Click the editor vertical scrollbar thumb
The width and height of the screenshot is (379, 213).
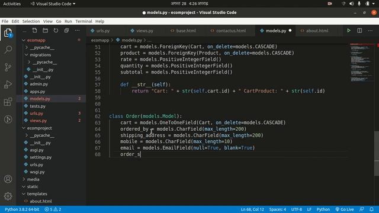pos(377,154)
